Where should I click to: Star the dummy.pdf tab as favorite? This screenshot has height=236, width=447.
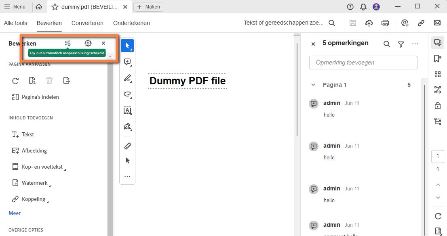[55, 7]
